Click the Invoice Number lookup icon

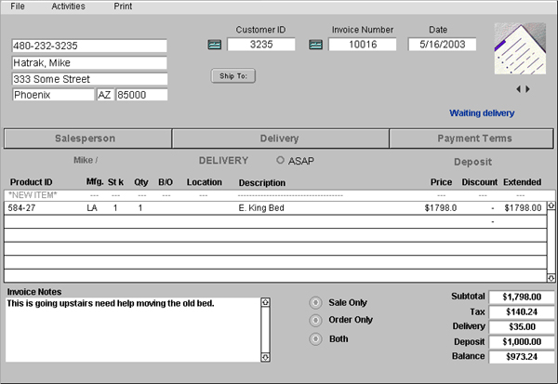315,45
